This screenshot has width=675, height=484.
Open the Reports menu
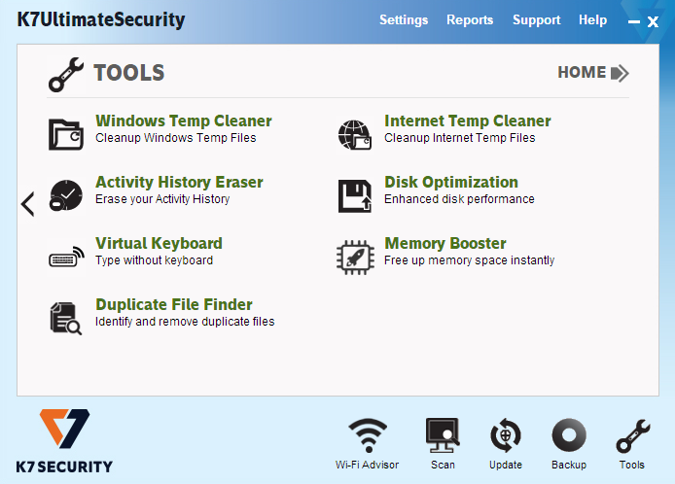(x=470, y=19)
